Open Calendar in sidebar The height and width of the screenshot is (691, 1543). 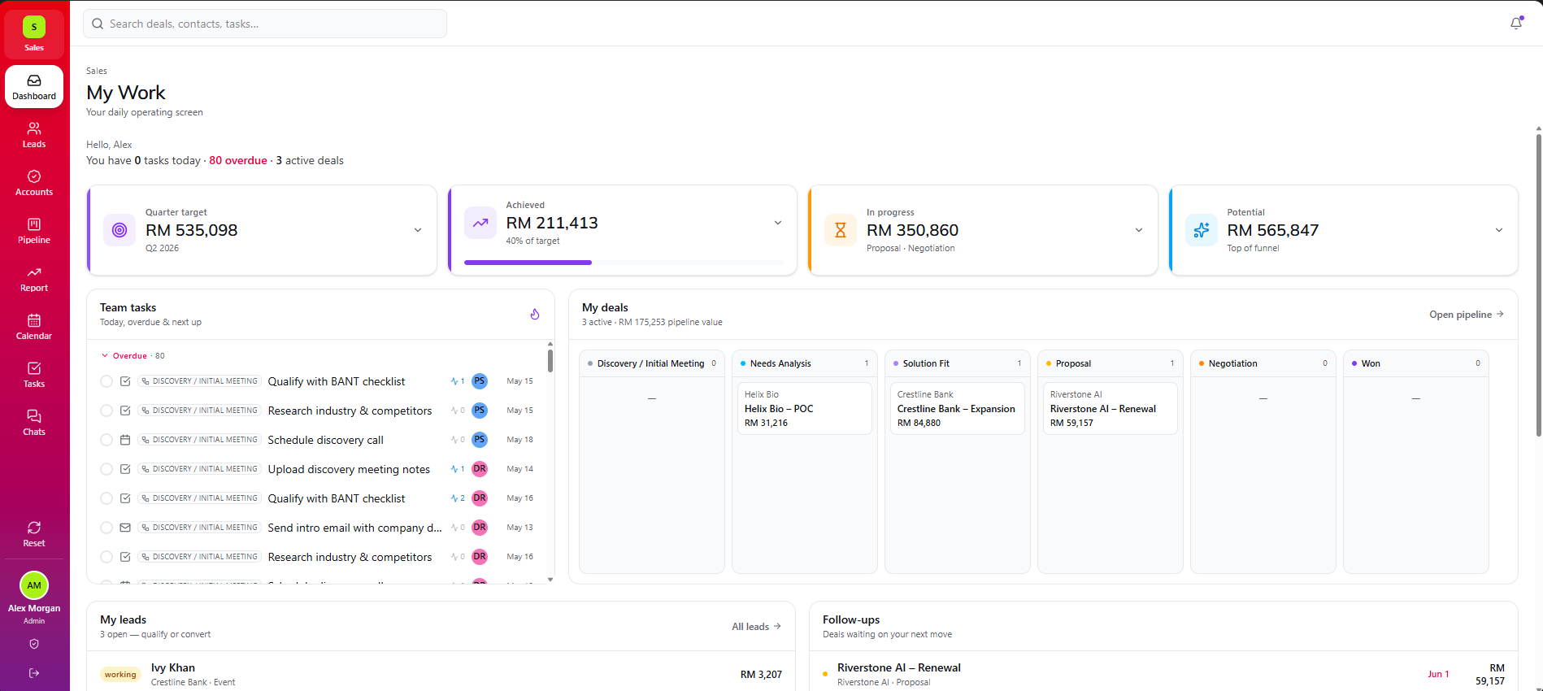(34, 327)
